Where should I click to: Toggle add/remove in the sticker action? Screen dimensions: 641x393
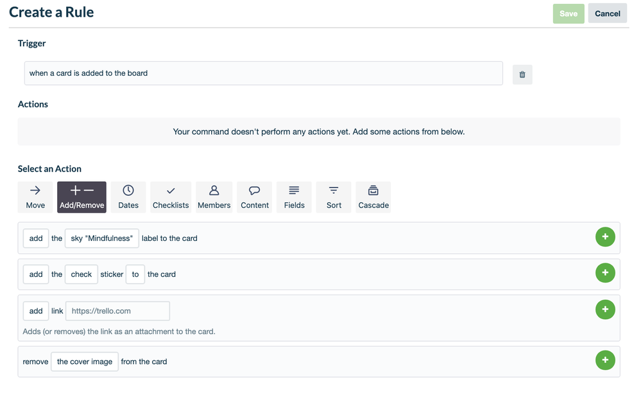pyautogui.click(x=36, y=274)
